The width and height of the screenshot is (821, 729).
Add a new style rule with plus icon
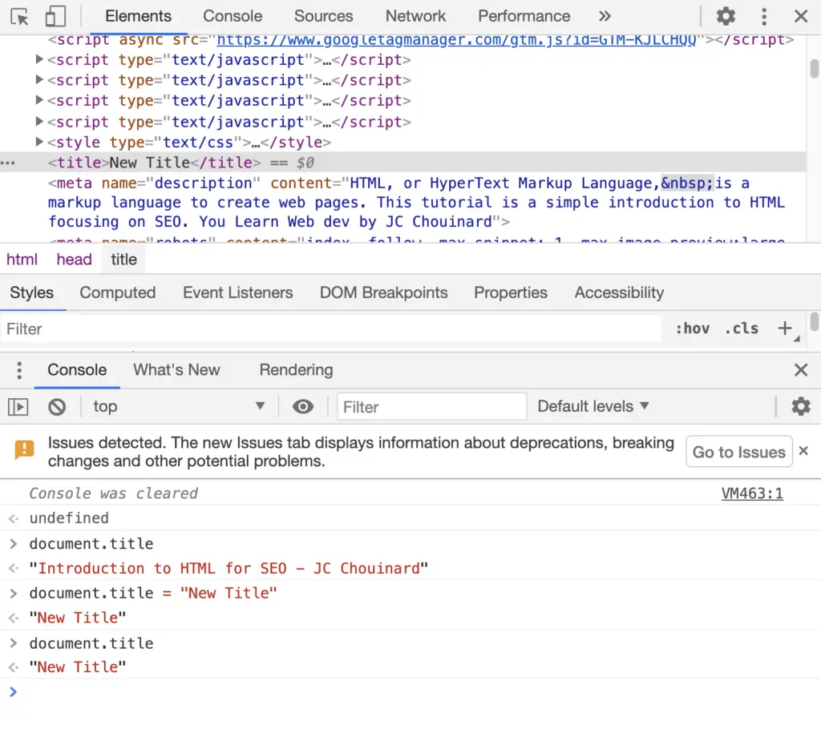(x=785, y=328)
